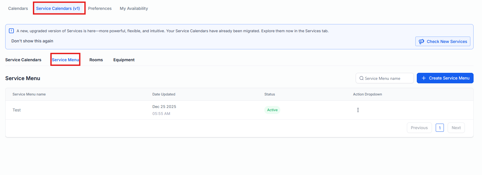This screenshot has height=175, width=482.
Task: Click the Create Service Menu button
Action: [445, 78]
